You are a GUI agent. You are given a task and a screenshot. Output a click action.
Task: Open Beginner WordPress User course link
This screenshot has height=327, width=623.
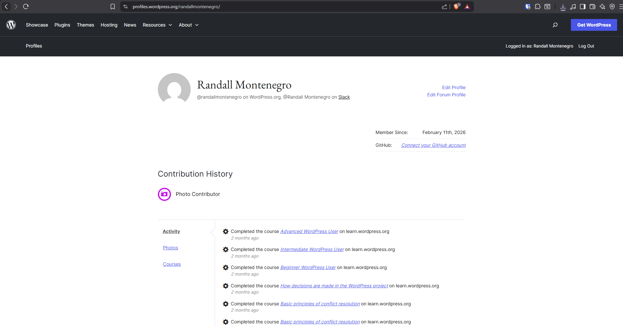[308, 267]
